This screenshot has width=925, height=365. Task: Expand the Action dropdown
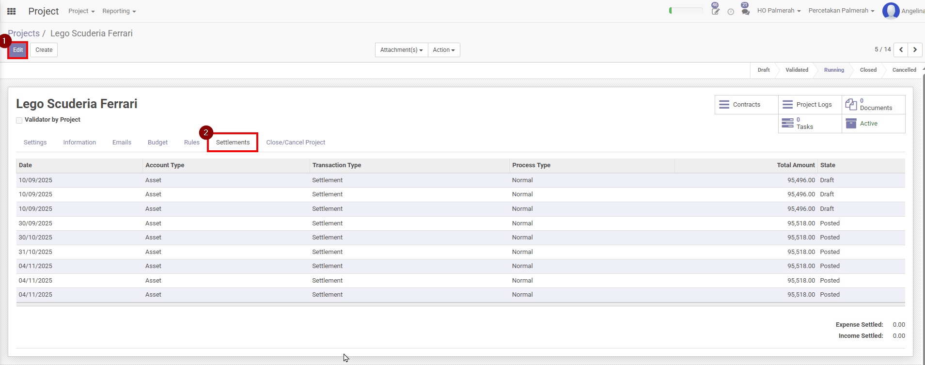[443, 50]
